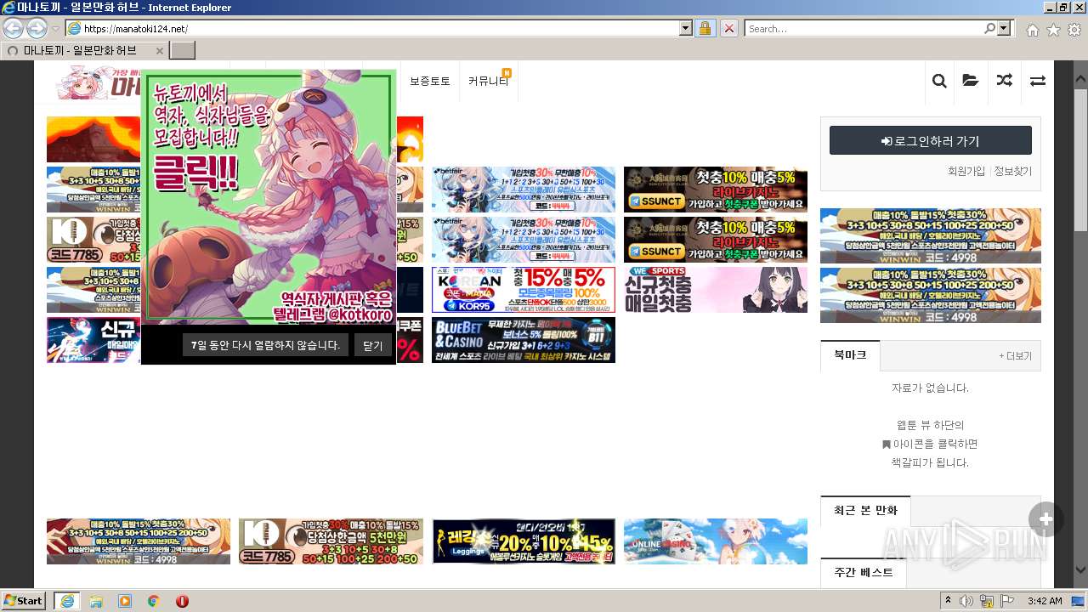Click the upper betfair banner ad
Viewport: 1088px width, 612px height.
(524, 190)
